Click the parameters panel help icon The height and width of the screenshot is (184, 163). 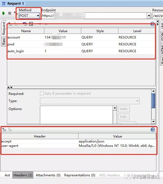coord(153,24)
